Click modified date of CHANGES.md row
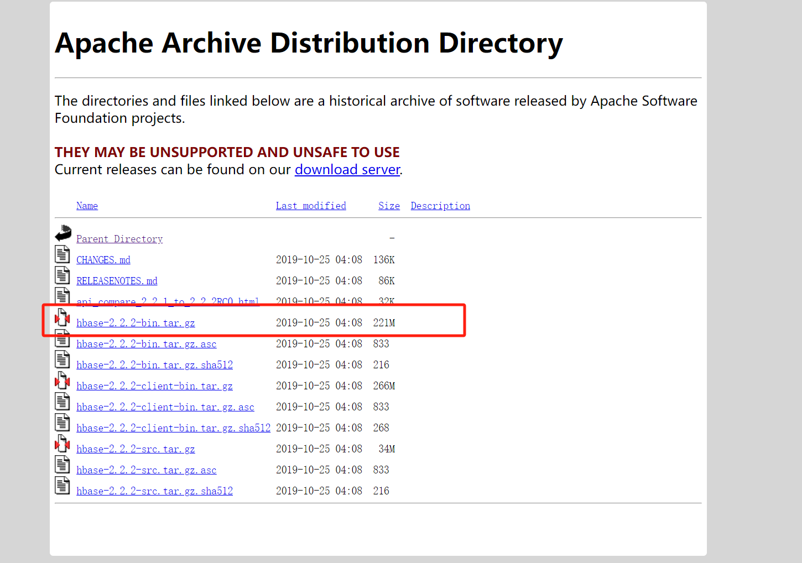 tap(319, 260)
